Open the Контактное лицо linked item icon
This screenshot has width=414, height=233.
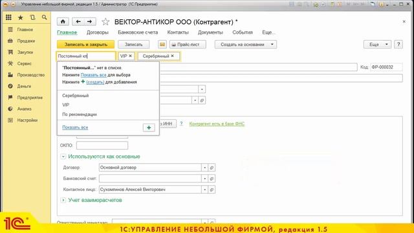click(212, 190)
